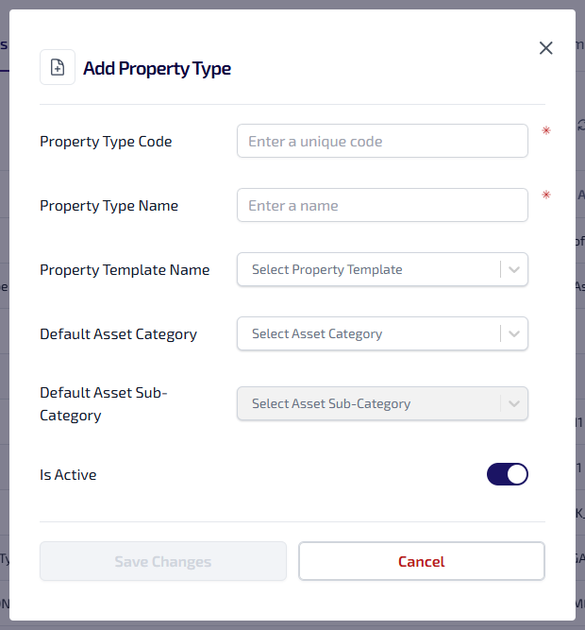
Task: Toggle the Is Active switch
Action: point(508,474)
